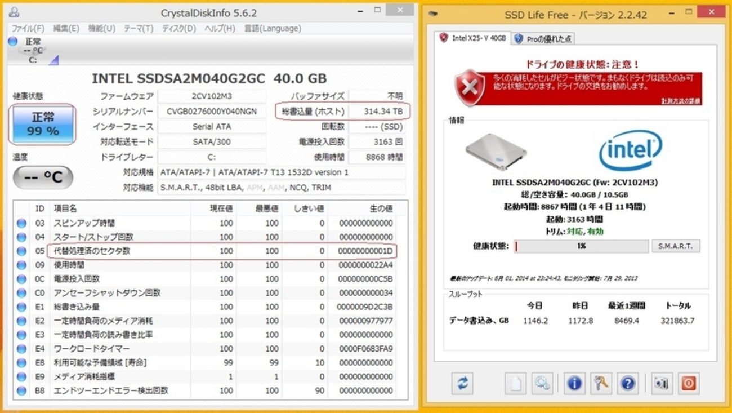Open the measurement details link in red banner

681,101
